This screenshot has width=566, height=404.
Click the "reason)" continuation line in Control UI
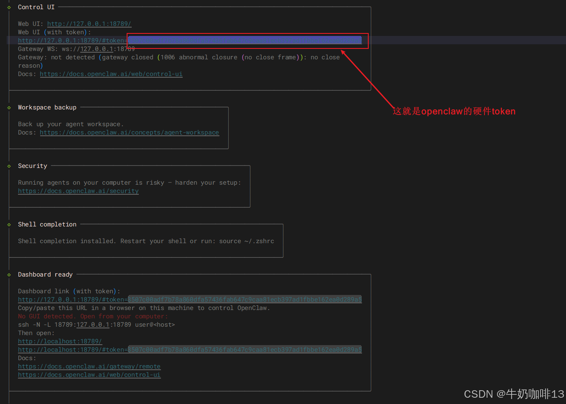click(31, 66)
